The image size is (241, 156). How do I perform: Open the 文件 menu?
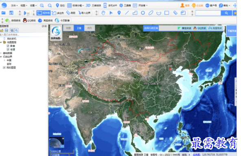[14, 6]
